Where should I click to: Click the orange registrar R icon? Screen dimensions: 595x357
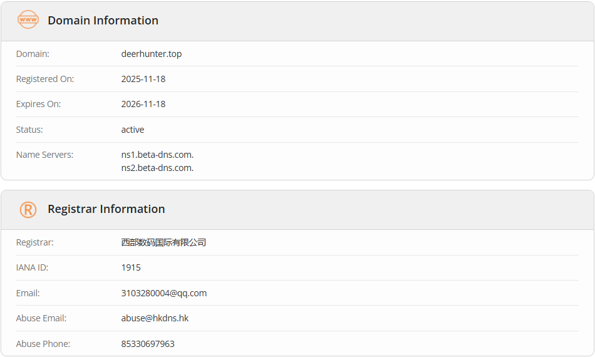pyautogui.click(x=28, y=209)
